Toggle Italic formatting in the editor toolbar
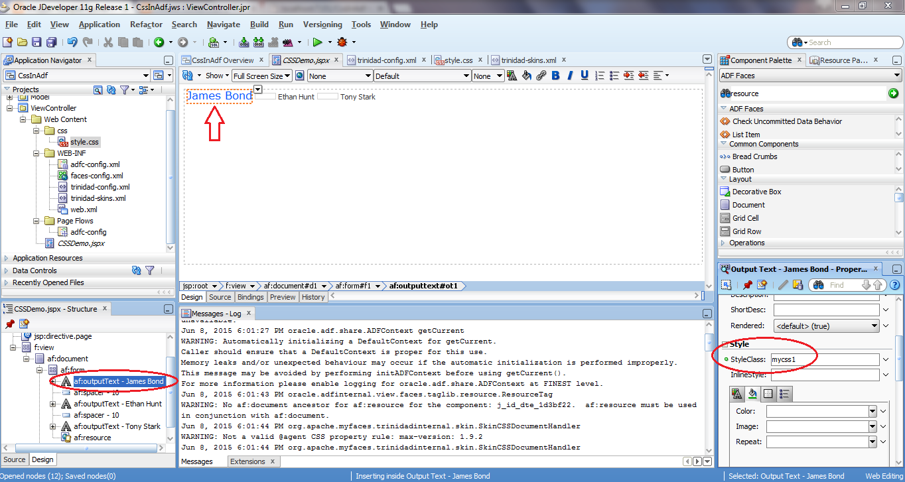905x482 pixels. [x=571, y=76]
